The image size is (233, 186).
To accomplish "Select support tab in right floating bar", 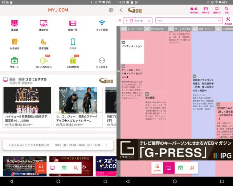I will coord(180,168).
